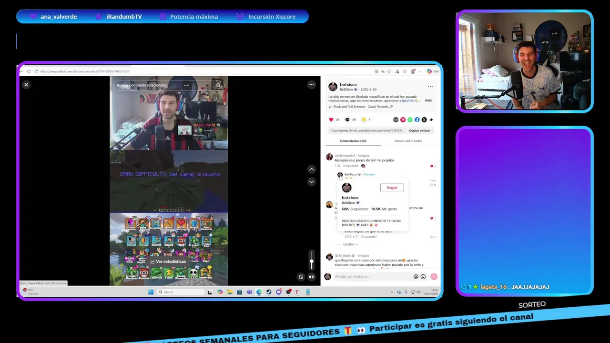Viewport: 610px width, 343px height.
Task: Reload the browser page
Action: [29, 71]
